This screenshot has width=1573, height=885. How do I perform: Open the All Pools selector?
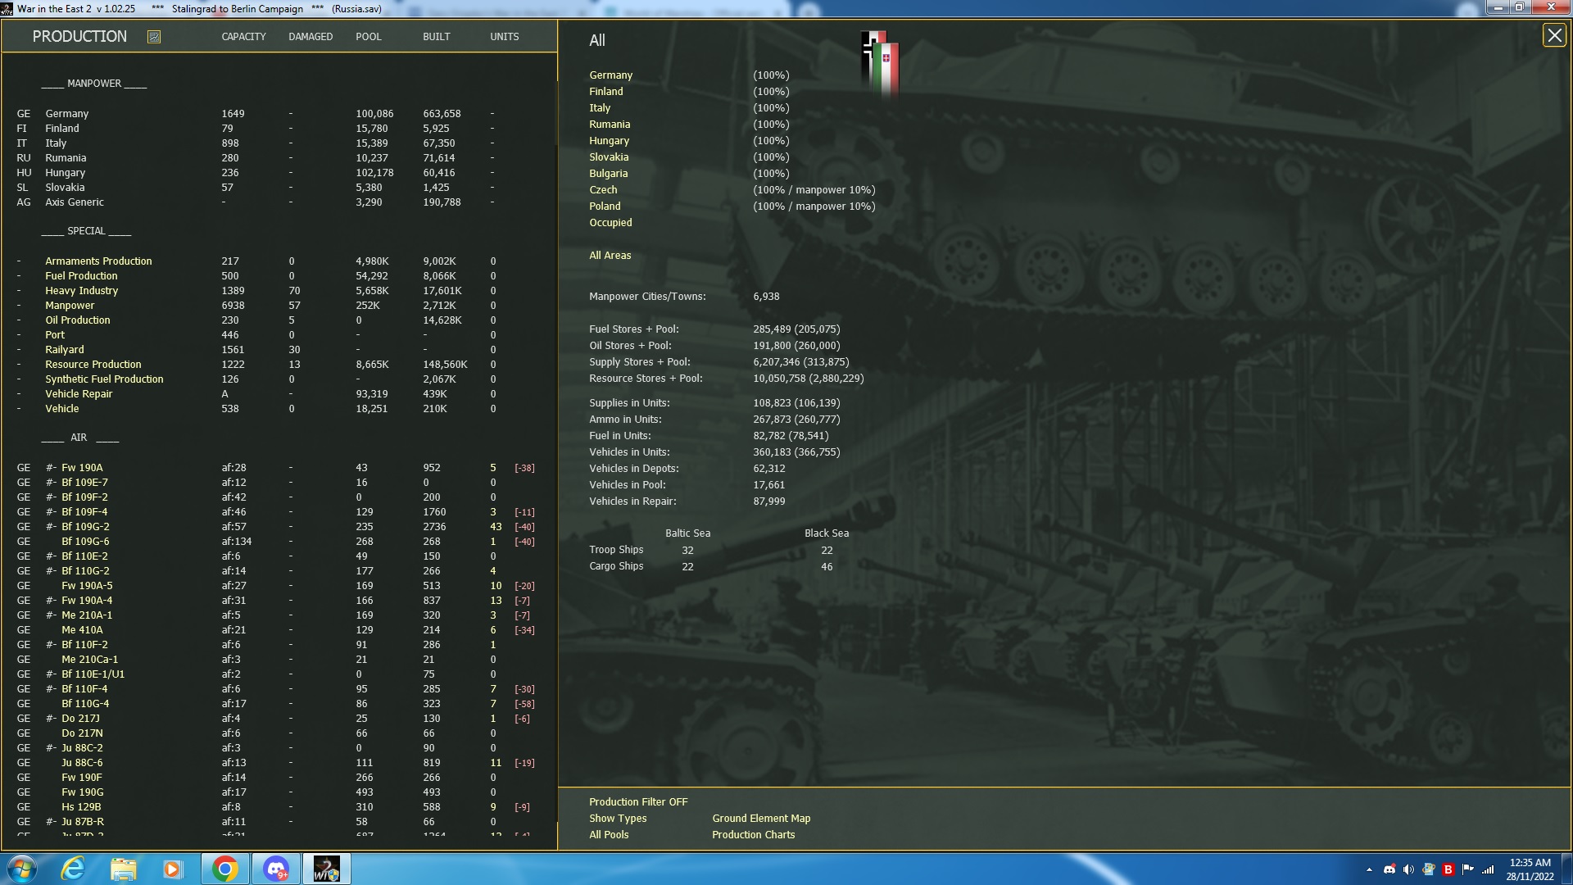pos(609,834)
